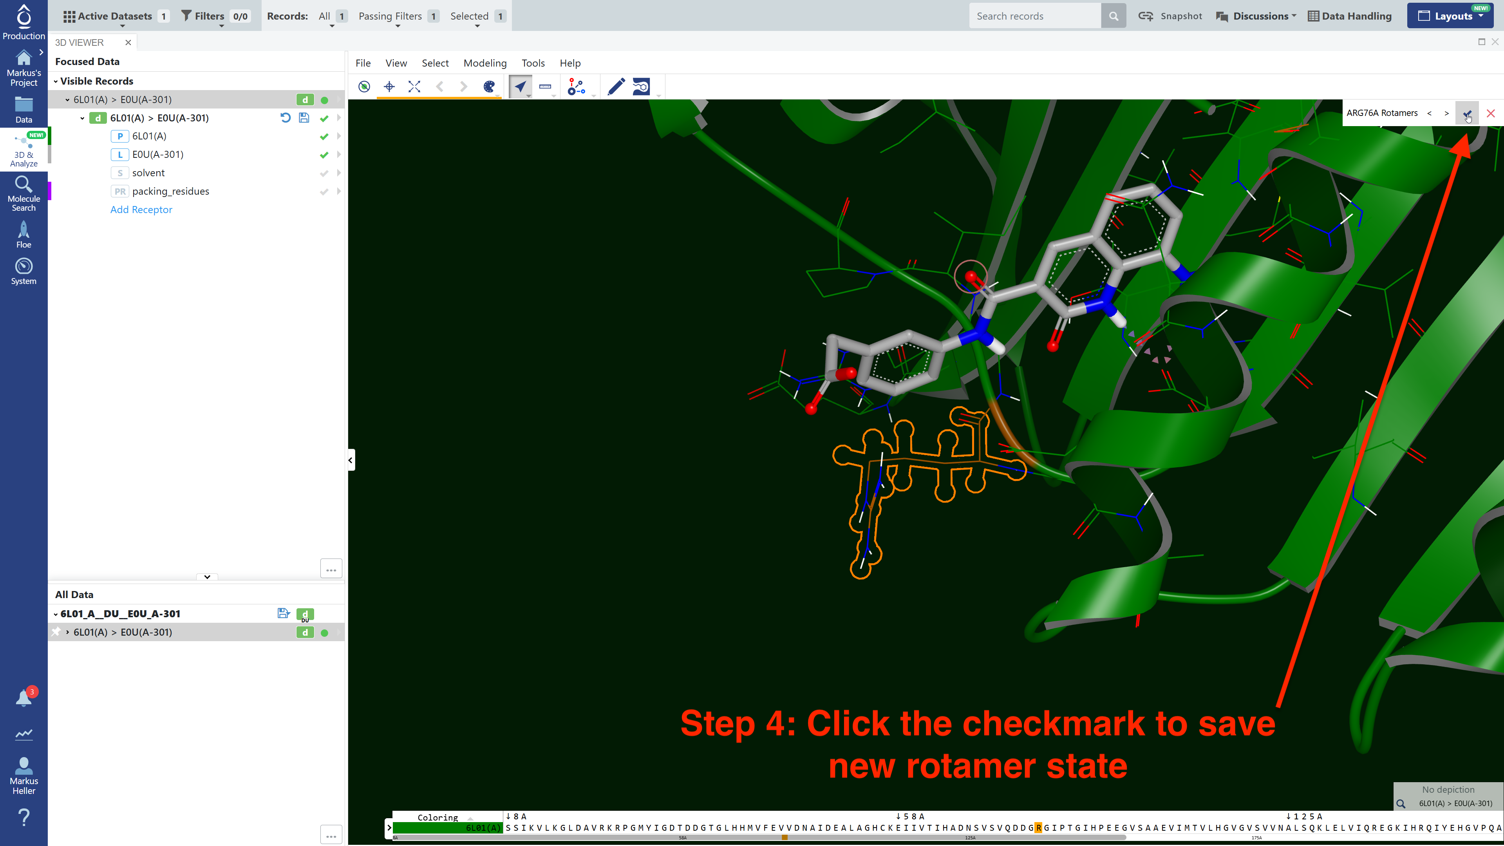Collapse the bold 6L01(A) > E0U(A-301) design unit

click(82, 118)
